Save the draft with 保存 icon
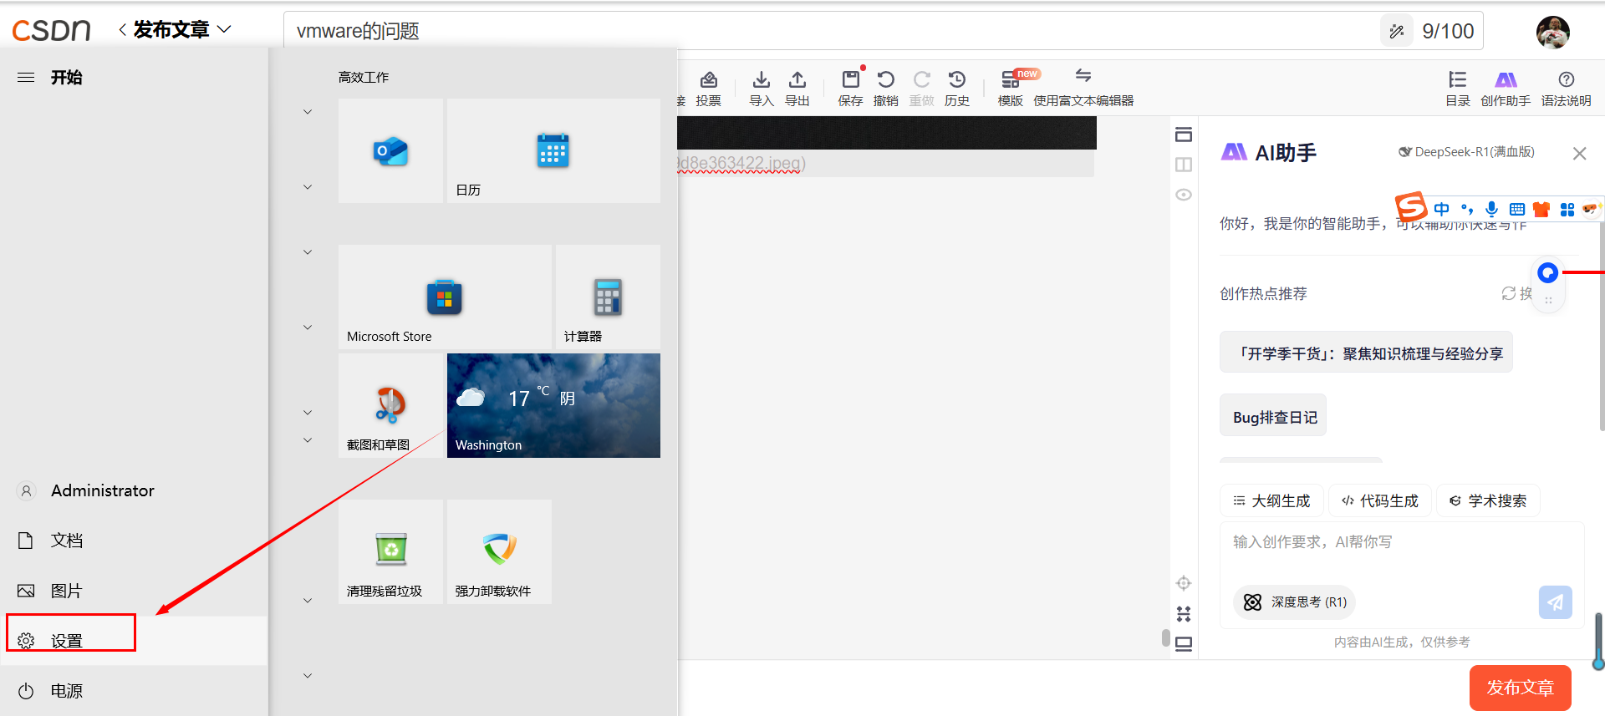Viewport: 1605px width, 716px height. 850,89
